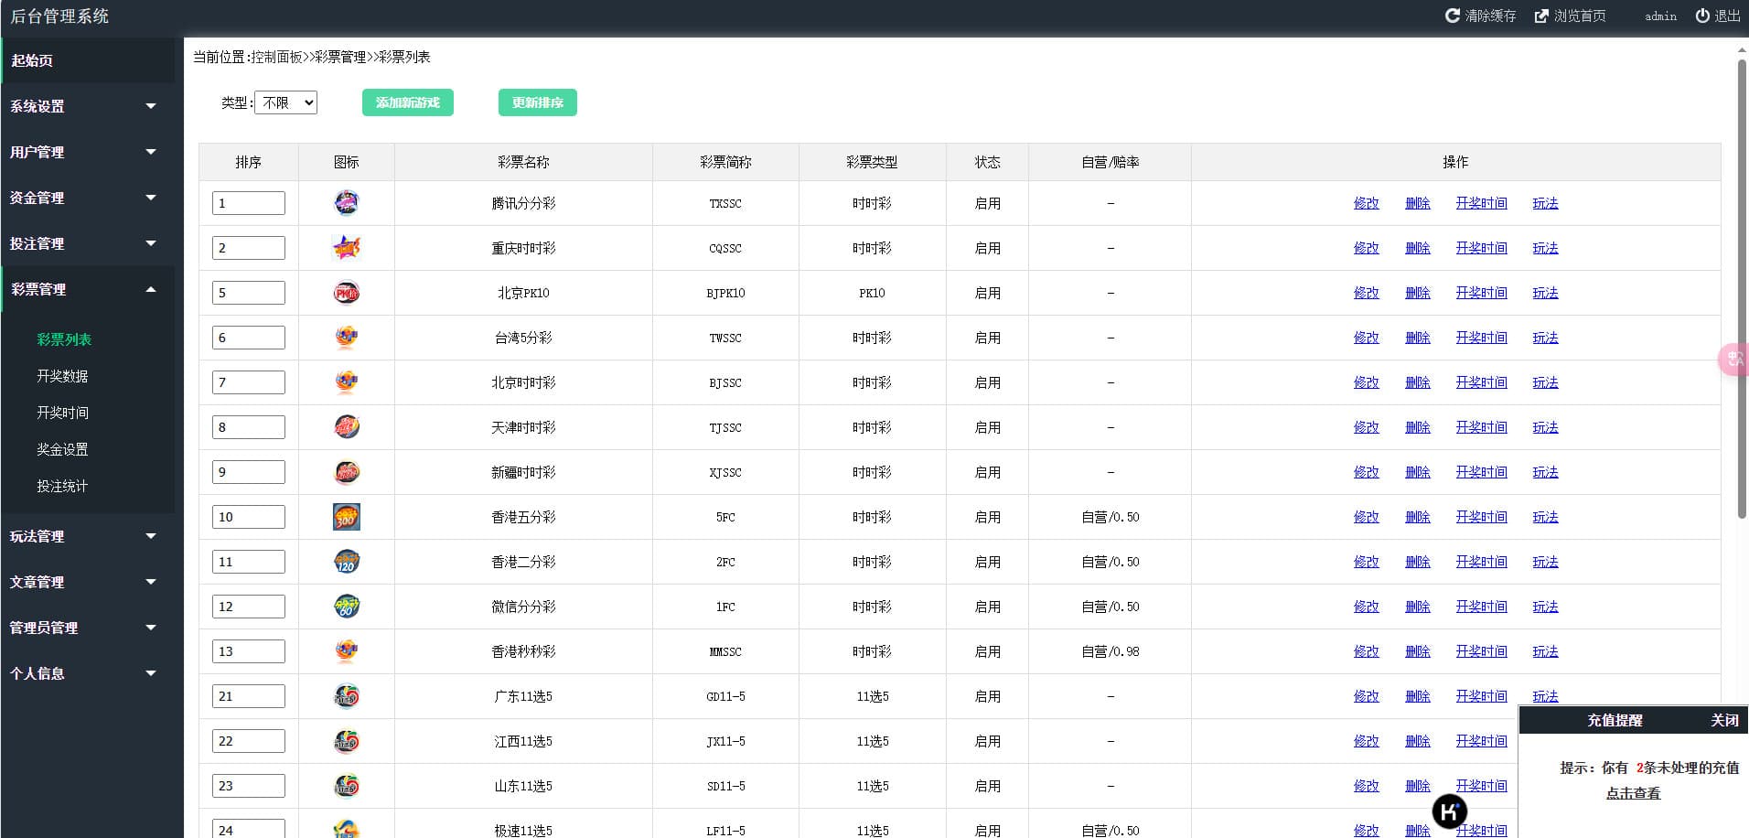Screen dimensions: 1749x838
Task: Click the 添加新游戏 button
Action: click(x=407, y=102)
